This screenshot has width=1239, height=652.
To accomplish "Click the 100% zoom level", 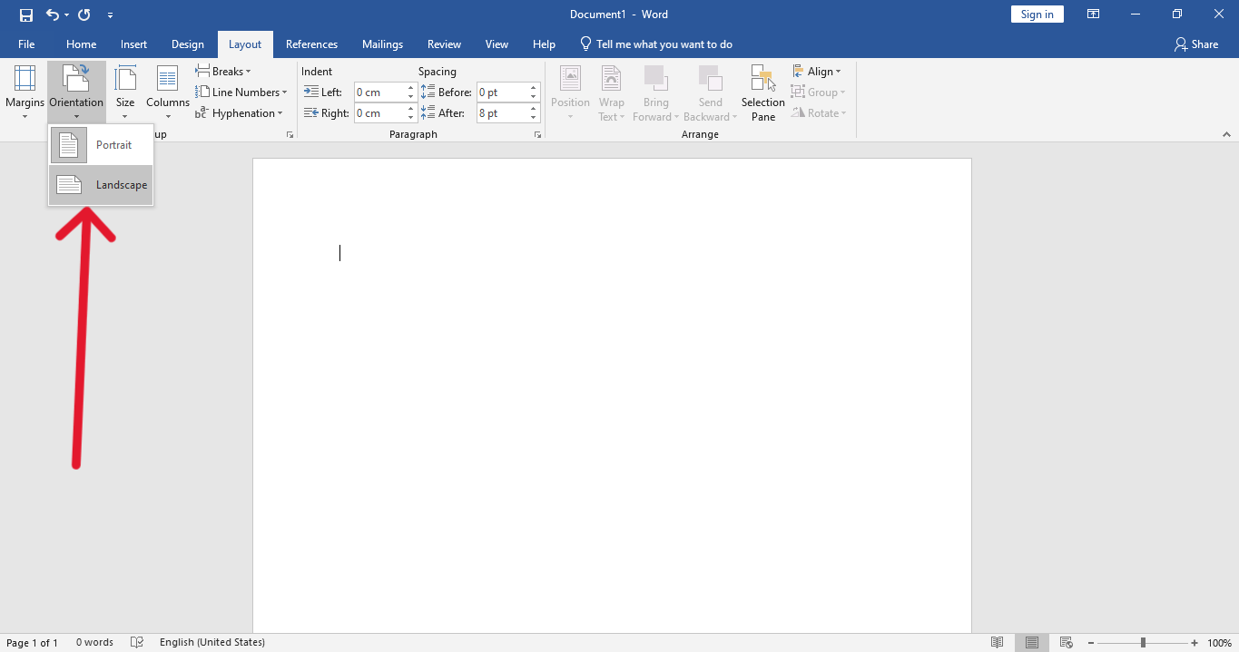I will (1219, 642).
